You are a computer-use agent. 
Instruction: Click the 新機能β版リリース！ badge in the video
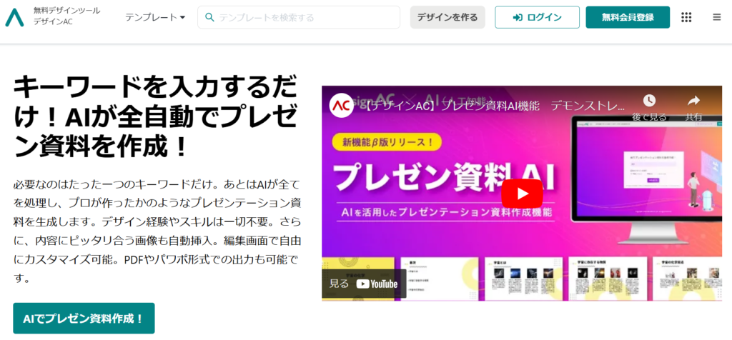[387, 141]
